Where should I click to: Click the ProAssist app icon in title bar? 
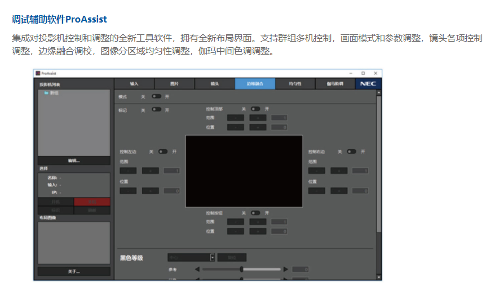pyautogui.click(x=38, y=73)
